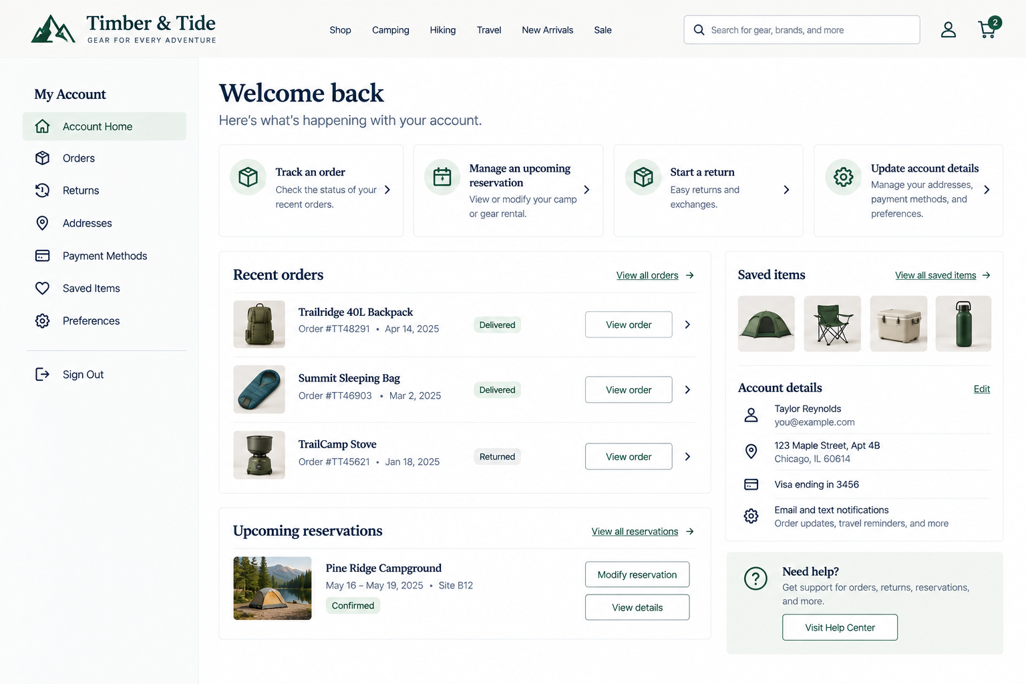The width and height of the screenshot is (1026, 684).
Task: Expand the Summit Sleeping Bag order chevron
Action: click(x=687, y=389)
